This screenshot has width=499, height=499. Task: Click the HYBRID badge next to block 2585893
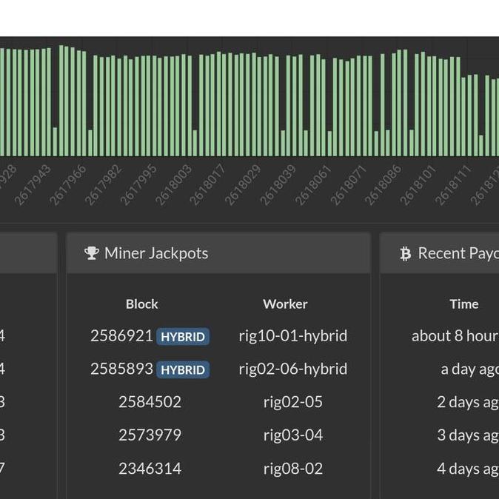pyautogui.click(x=183, y=369)
